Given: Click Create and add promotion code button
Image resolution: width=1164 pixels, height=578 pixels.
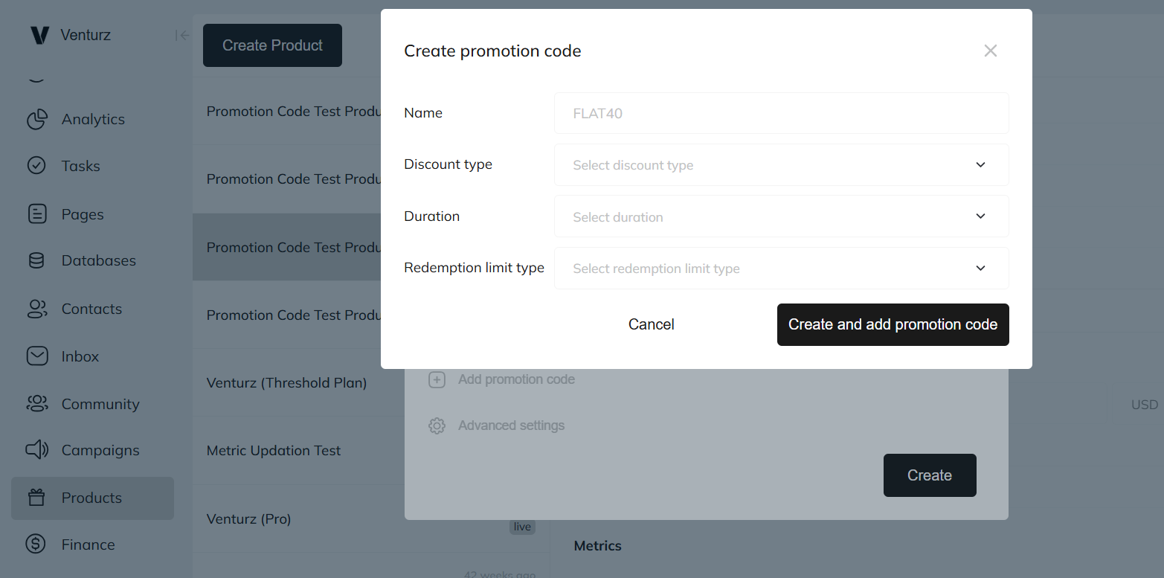Looking at the screenshot, I should coord(893,324).
